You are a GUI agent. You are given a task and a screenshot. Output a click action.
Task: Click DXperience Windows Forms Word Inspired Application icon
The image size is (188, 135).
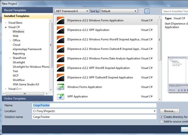click(60, 39)
